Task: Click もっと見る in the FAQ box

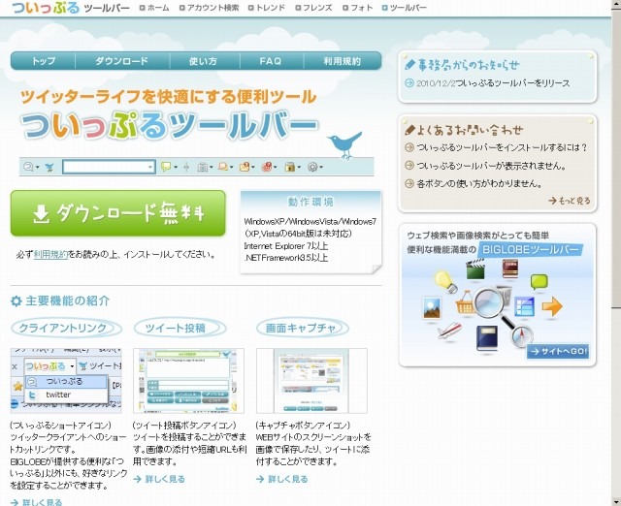Action: [x=570, y=201]
